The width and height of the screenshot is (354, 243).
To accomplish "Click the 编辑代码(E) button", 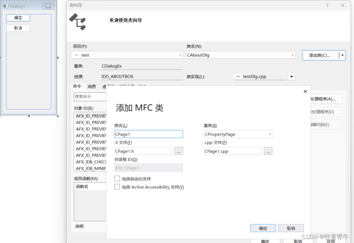I will tap(326, 125).
